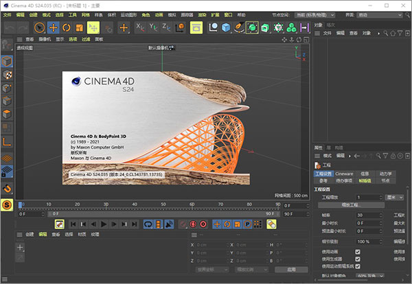
Task: Go to start of animation button
Action: [x=73, y=224]
